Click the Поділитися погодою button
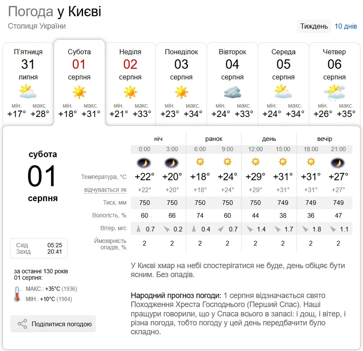 point(53,324)
